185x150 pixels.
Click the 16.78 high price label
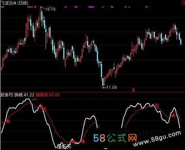pyautogui.click(x=50, y=9)
